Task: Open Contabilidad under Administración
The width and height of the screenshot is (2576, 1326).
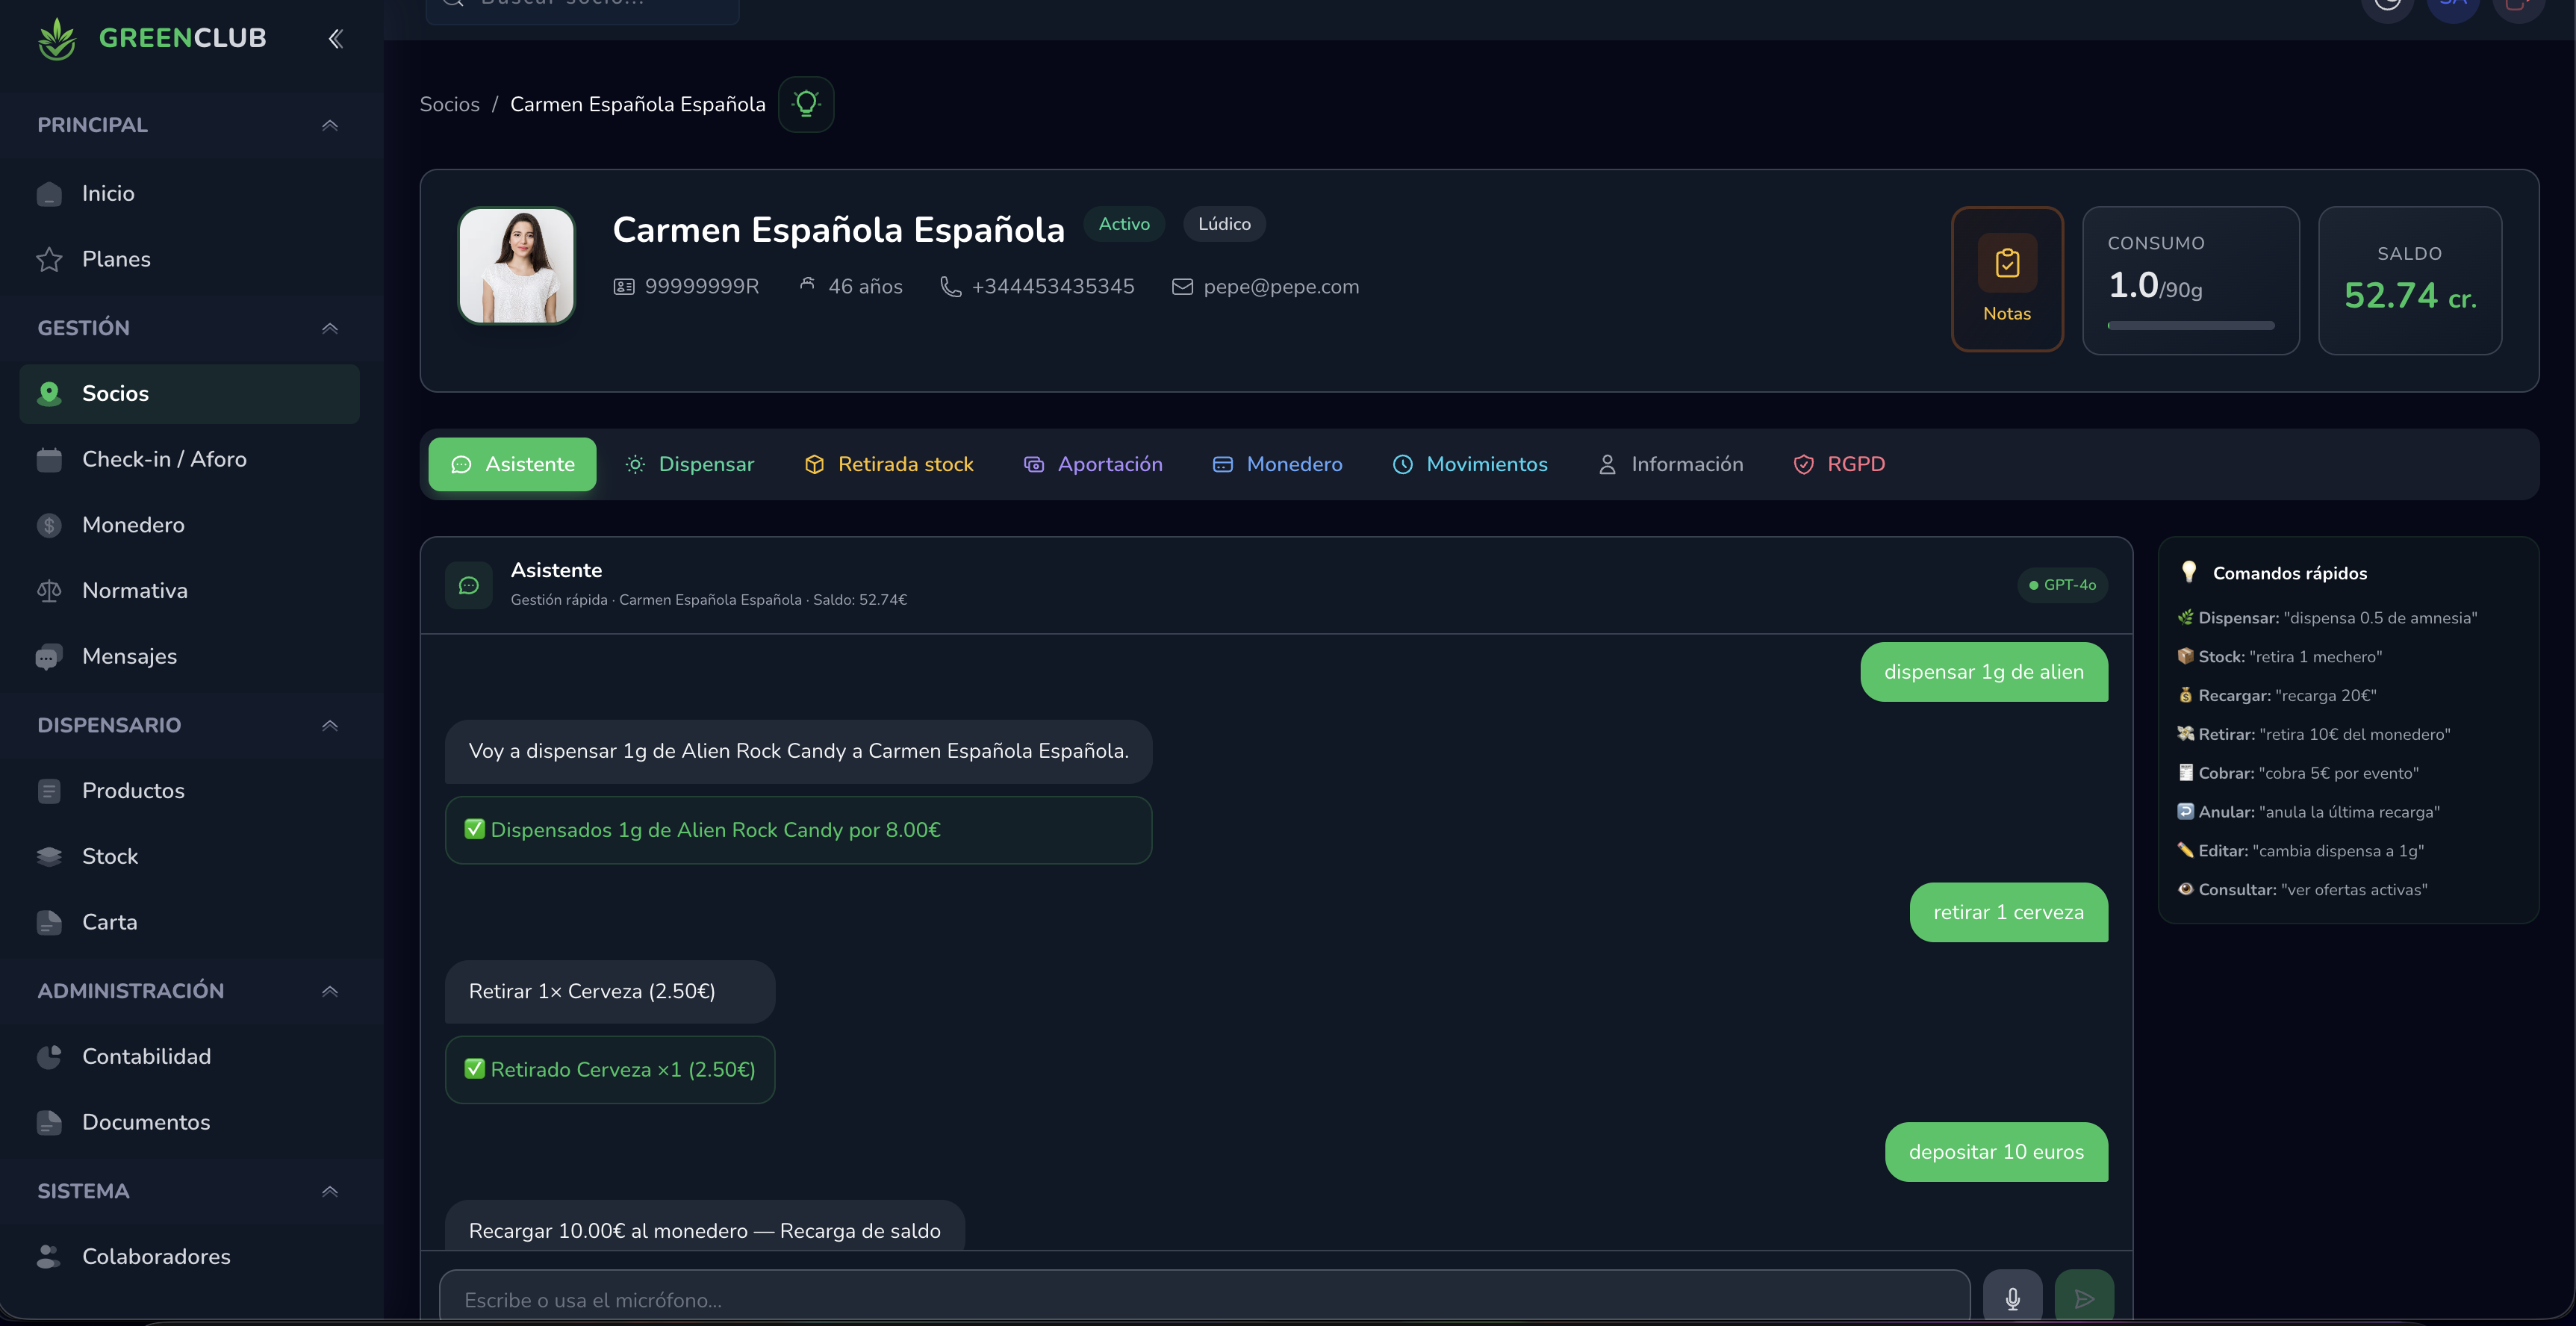Action: (146, 1056)
